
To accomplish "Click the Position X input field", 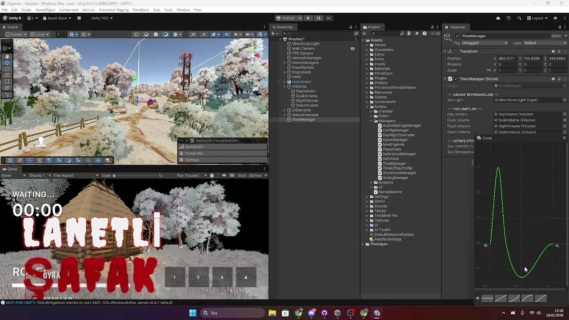I will tap(507, 59).
